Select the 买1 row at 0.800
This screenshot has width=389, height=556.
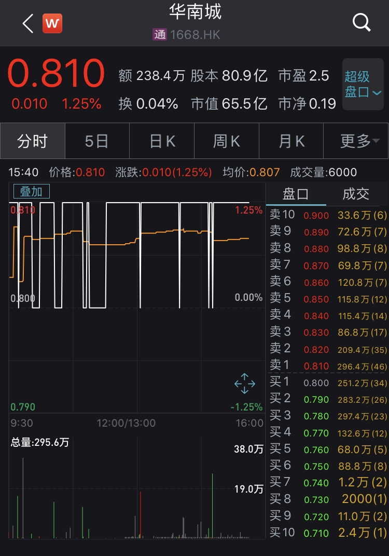(328, 382)
